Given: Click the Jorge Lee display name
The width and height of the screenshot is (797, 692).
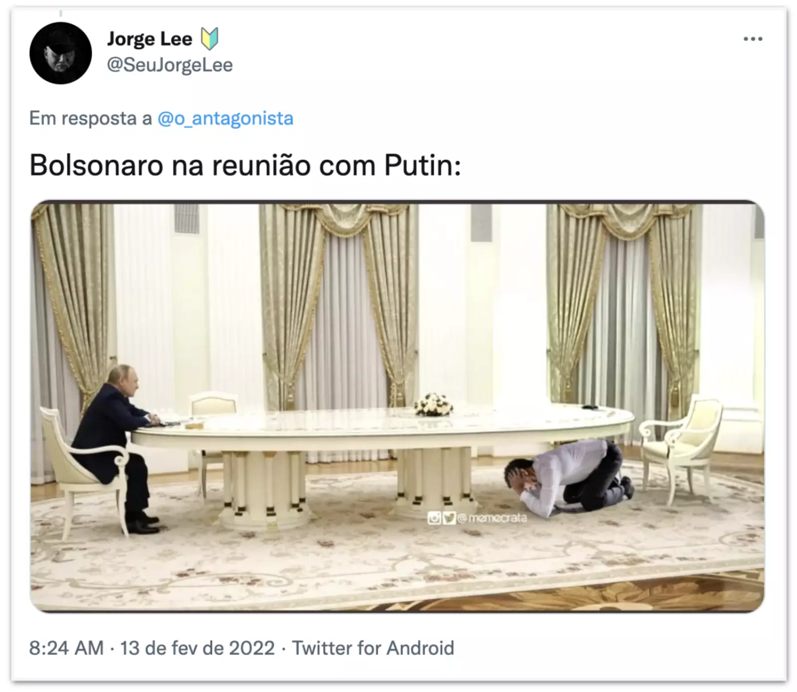Looking at the screenshot, I should [x=149, y=39].
